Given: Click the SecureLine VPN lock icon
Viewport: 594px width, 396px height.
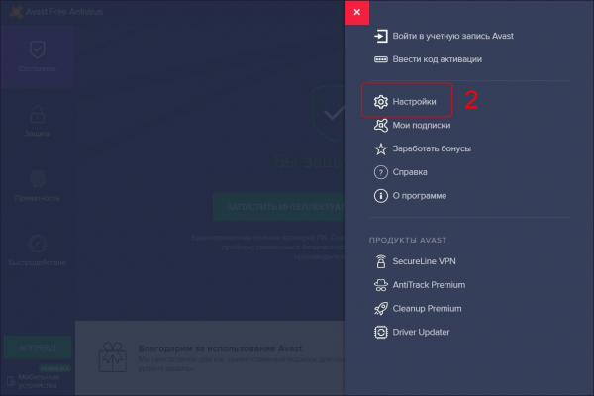Looking at the screenshot, I should 381,261.
